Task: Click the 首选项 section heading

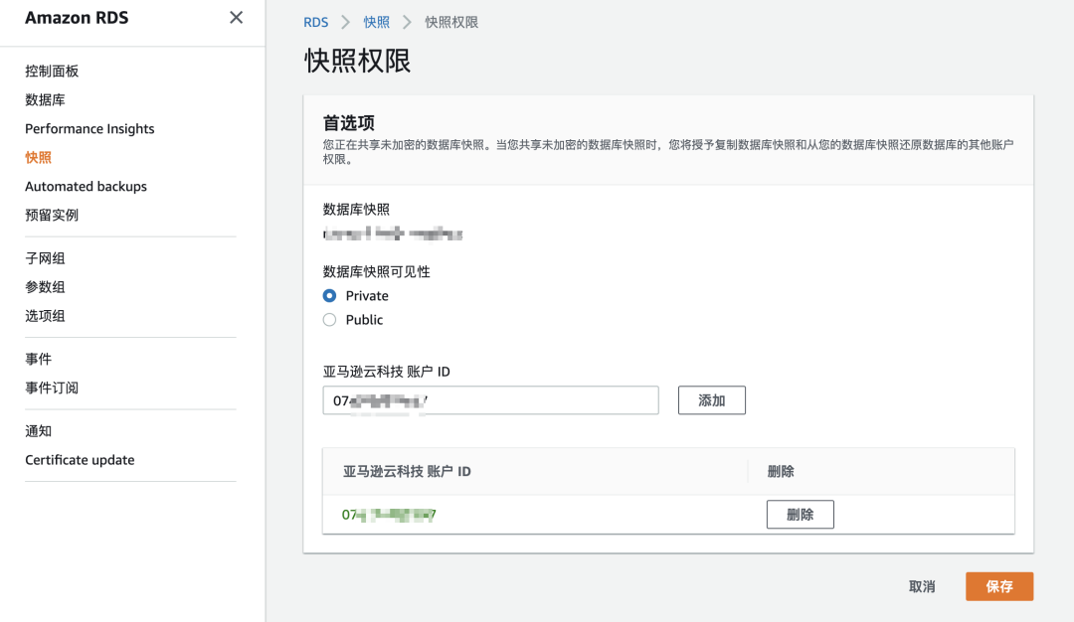Action: [x=349, y=123]
